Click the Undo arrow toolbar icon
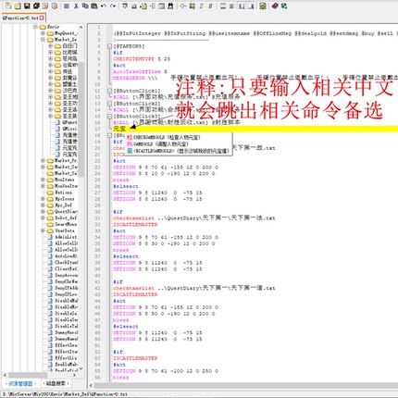 click(x=104, y=6)
